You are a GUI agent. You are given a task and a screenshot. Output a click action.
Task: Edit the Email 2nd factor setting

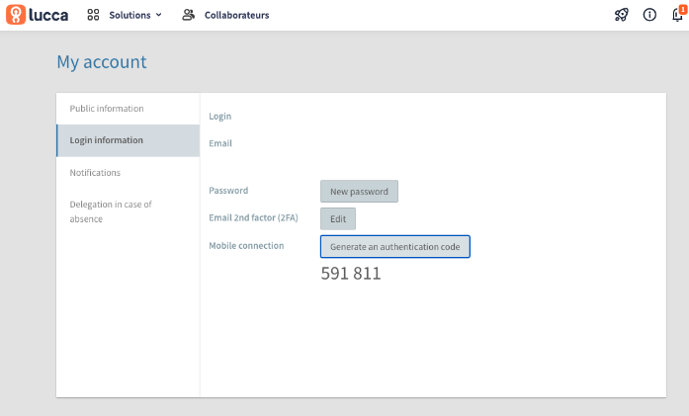pyautogui.click(x=338, y=218)
